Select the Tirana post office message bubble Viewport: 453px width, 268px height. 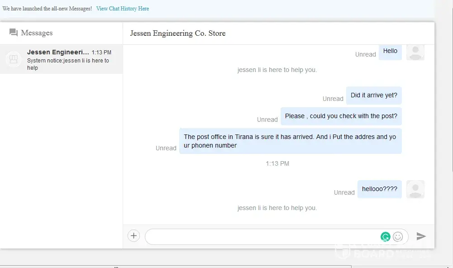(x=290, y=141)
